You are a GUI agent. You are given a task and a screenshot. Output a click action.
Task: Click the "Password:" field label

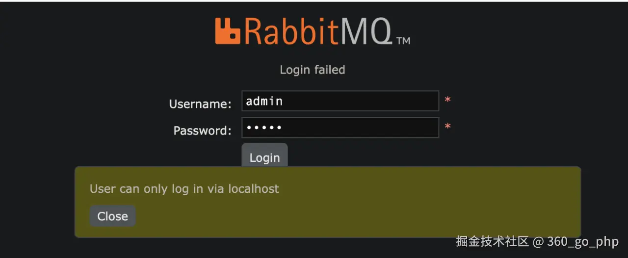pos(202,130)
